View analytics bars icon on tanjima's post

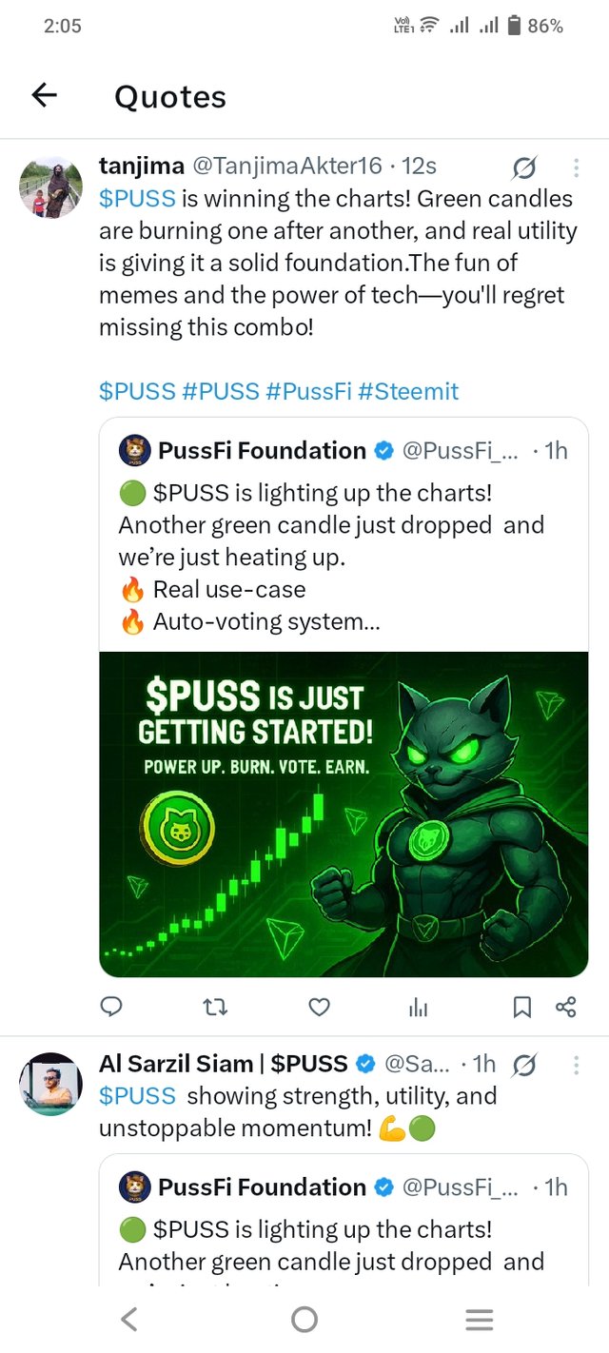tap(418, 1007)
